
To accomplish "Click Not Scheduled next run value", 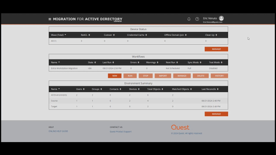I will tap(172, 68).
